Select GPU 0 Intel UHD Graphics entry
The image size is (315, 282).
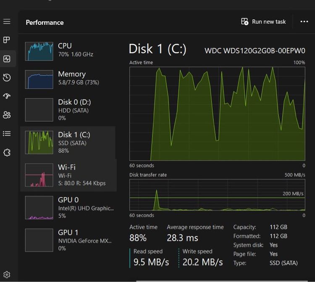pyautogui.click(x=68, y=208)
